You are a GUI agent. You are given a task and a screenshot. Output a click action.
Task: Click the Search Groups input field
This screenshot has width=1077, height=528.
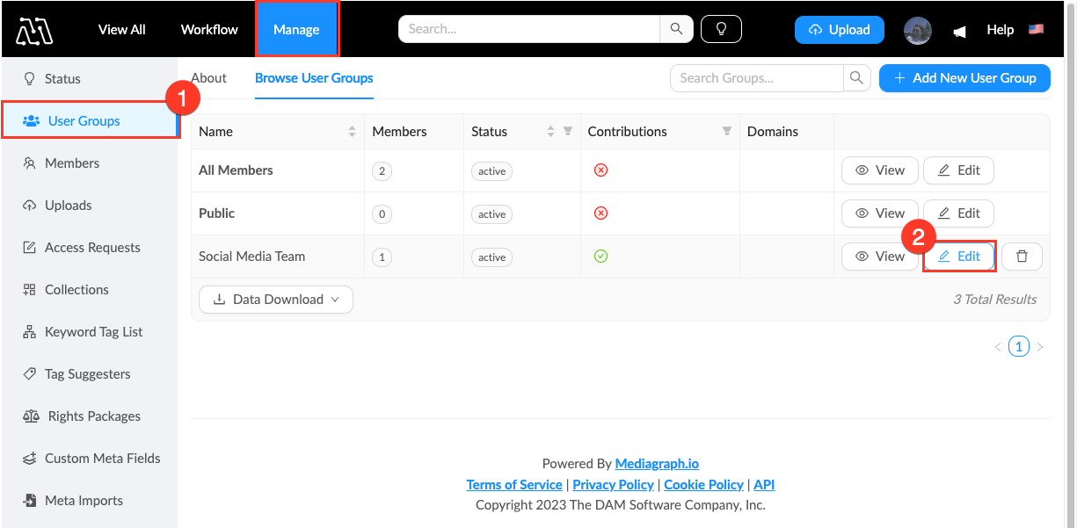[756, 78]
